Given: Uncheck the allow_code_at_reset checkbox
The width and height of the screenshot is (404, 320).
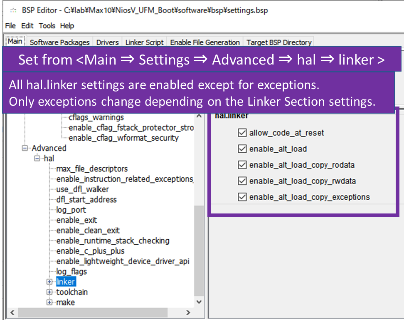Looking at the screenshot, I should coord(242,133).
